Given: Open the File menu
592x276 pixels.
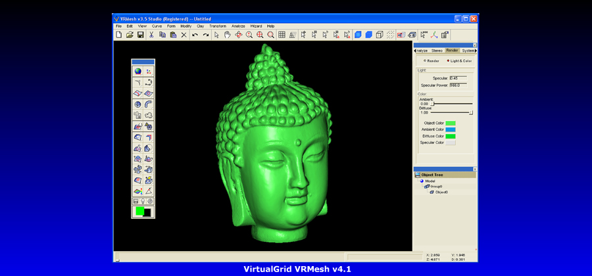Looking at the screenshot, I should [118, 26].
